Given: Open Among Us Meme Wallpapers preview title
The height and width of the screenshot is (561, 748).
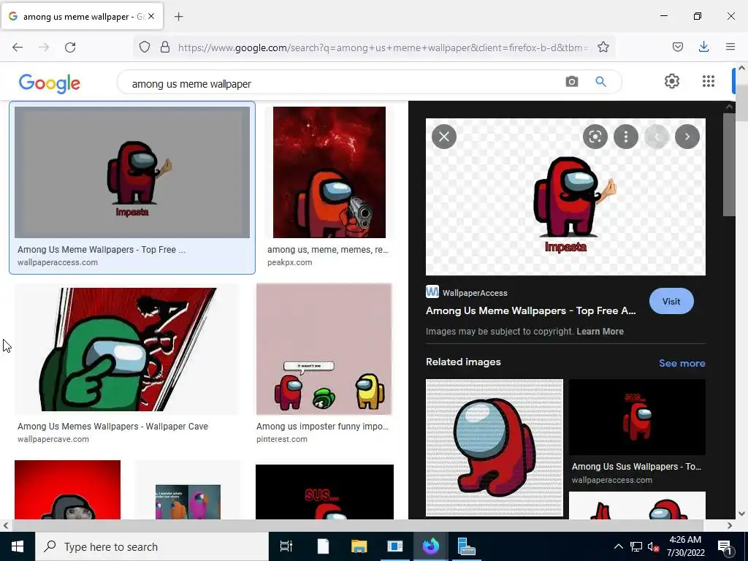Looking at the screenshot, I should pyautogui.click(x=530, y=310).
